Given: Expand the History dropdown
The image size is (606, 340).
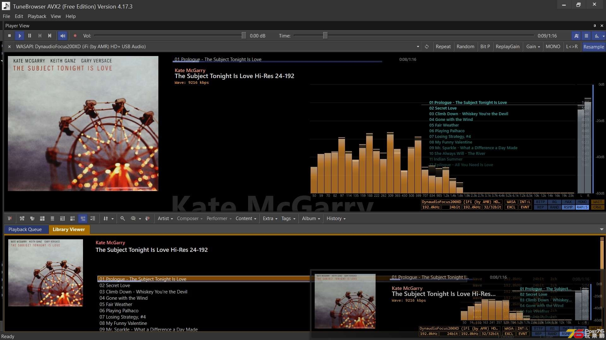Looking at the screenshot, I should 336,218.
